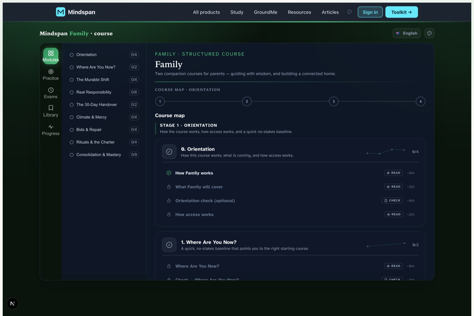Click the 0/2 counter in Where Are You Now card
This screenshot has height=316, width=474.
coord(415,245)
